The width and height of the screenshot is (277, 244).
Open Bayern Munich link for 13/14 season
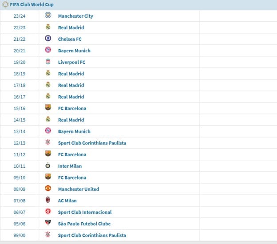tap(74, 131)
